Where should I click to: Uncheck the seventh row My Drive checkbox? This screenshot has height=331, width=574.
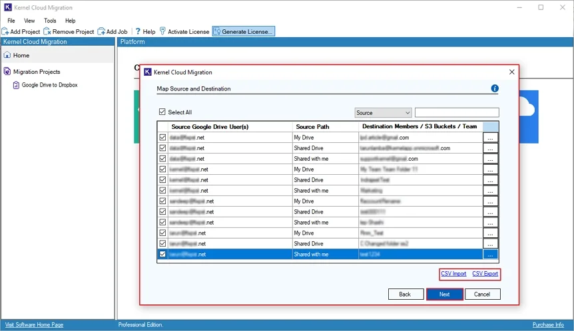162,201
